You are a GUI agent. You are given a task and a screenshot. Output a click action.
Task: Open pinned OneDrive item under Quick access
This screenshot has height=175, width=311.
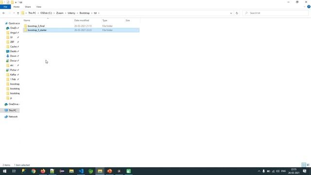pos(12,28)
